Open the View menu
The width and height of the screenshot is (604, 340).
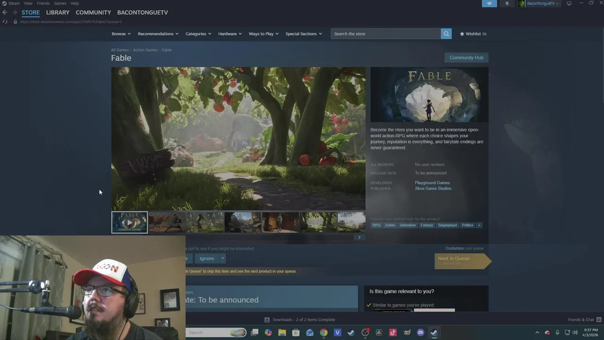click(28, 3)
